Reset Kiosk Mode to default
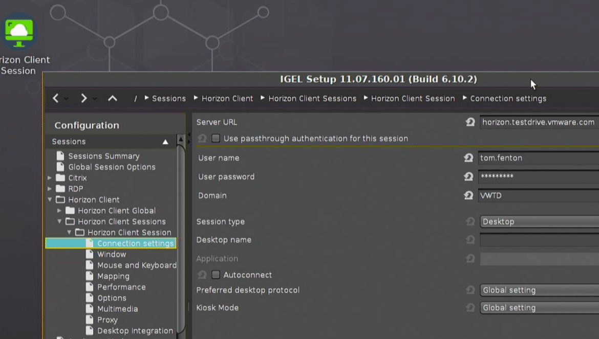Viewport: 599px width, 339px height. point(470,308)
